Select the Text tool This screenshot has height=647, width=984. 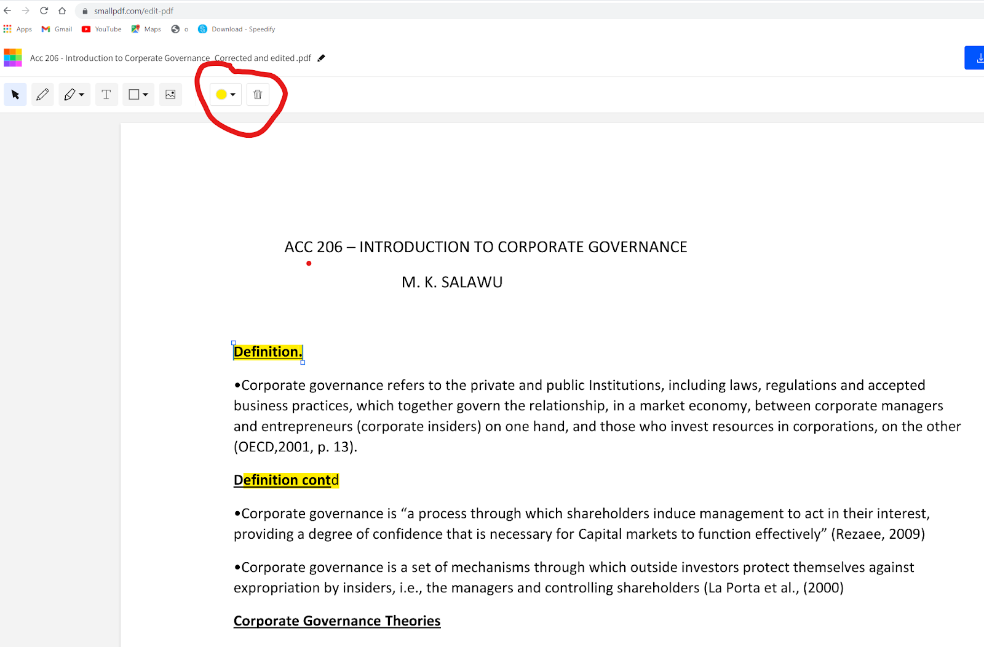click(106, 95)
